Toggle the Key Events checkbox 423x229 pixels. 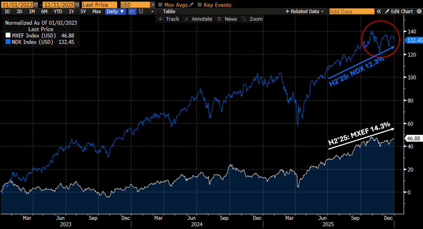click(200, 4)
